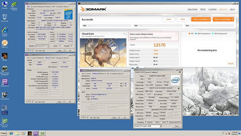Open Tools dropdown arrow in Mainboard tab window

[x=118, y=118]
